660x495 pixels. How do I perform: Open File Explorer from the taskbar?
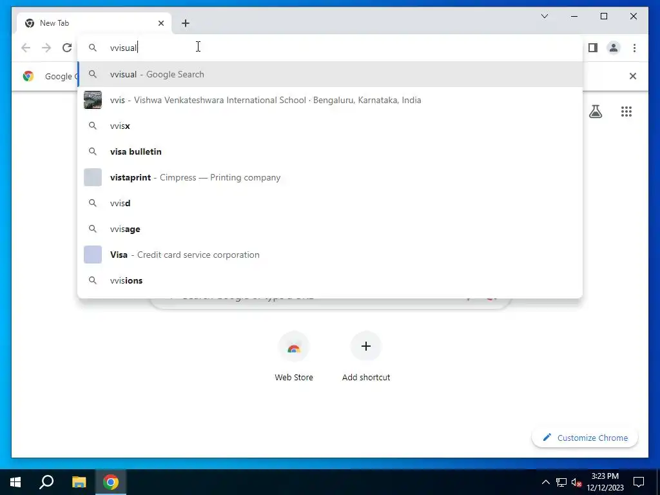pyautogui.click(x=79, y=482)
